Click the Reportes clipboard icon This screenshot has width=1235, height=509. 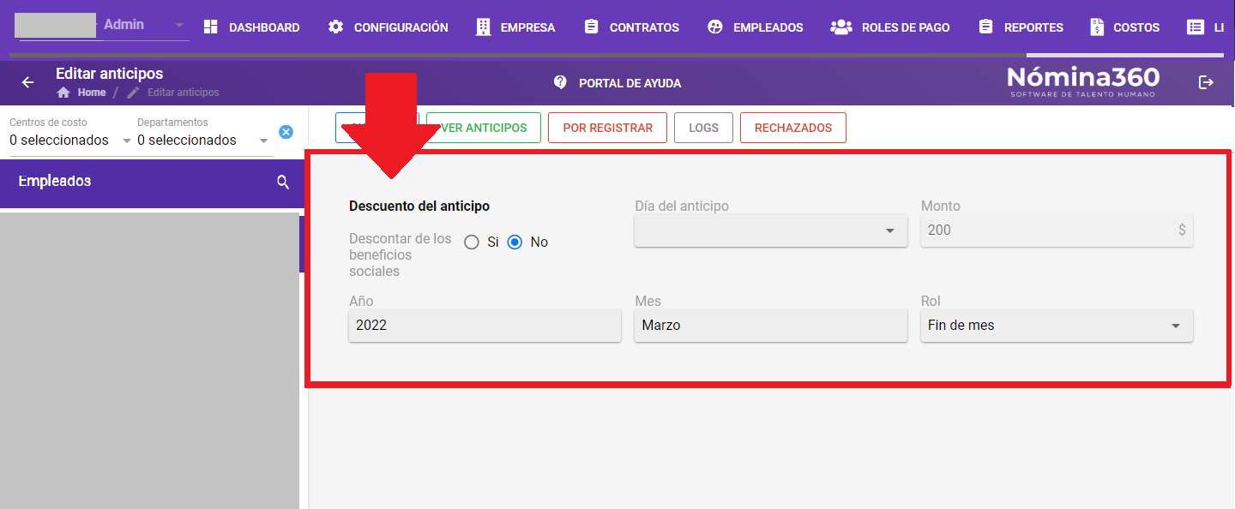coord(985,27)
